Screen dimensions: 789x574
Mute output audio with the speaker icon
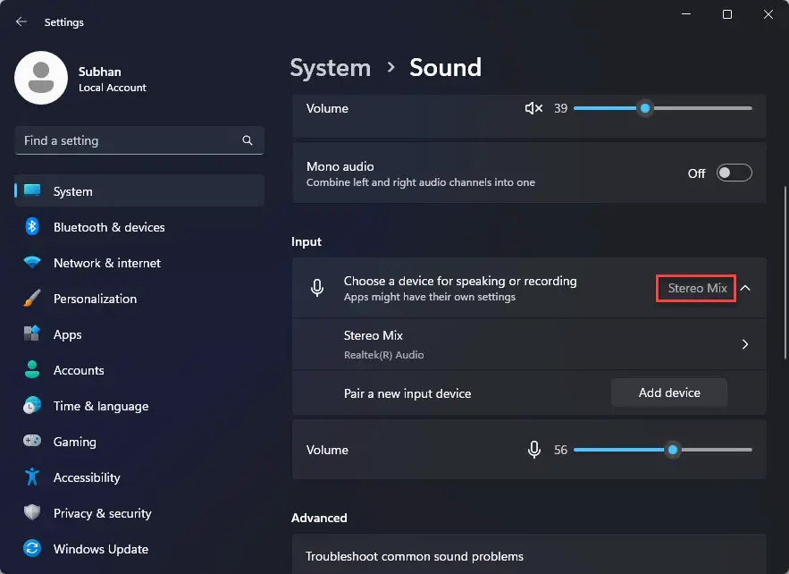pos(533,107)
